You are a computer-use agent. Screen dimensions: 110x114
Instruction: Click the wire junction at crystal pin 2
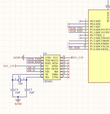tap(26, 80)
